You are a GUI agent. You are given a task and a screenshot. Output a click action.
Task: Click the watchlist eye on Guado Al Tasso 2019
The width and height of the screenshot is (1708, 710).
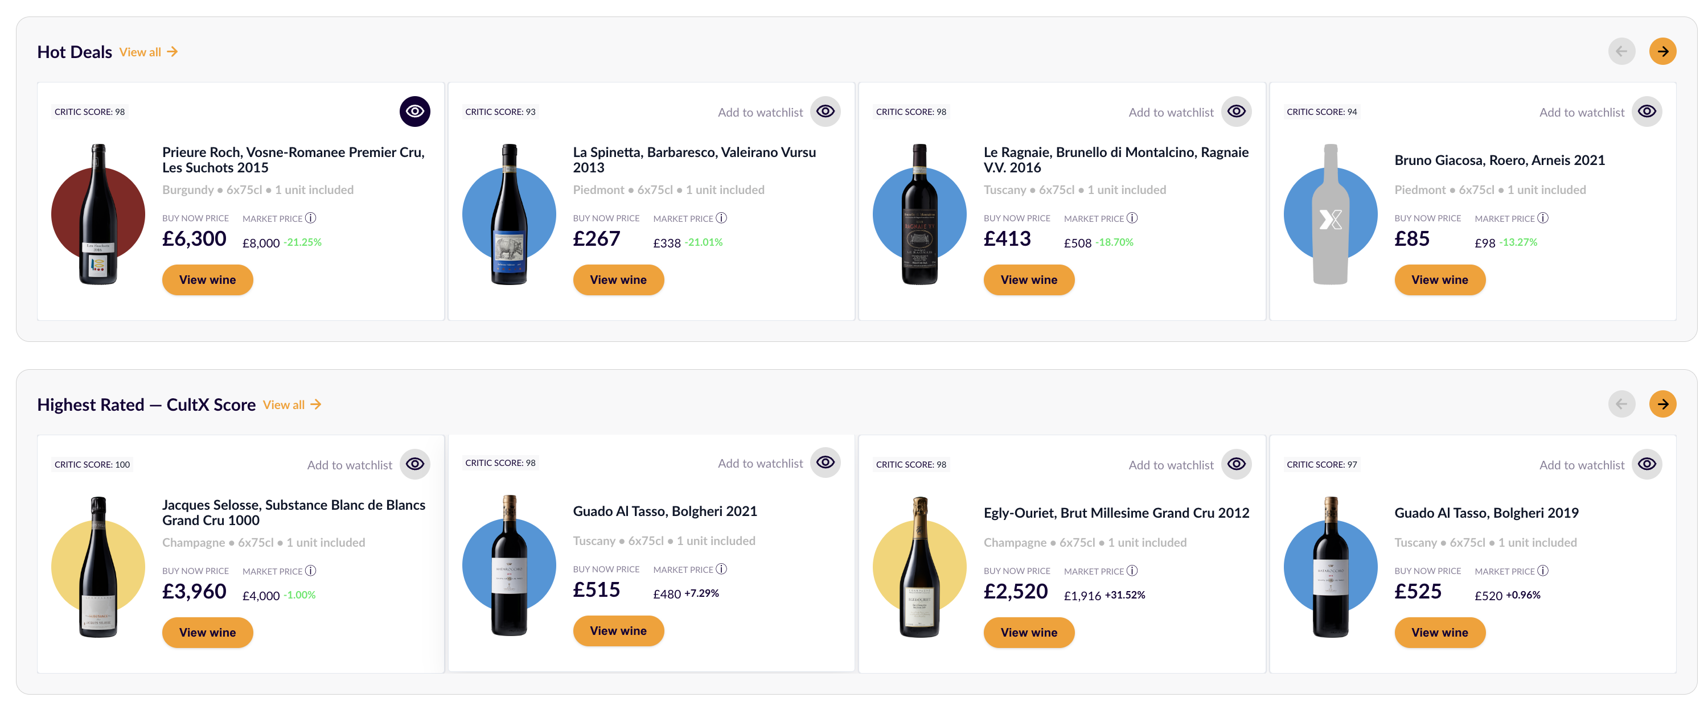point(1647,464)
